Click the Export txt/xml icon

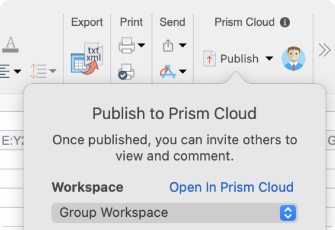[x=87, y=59]
